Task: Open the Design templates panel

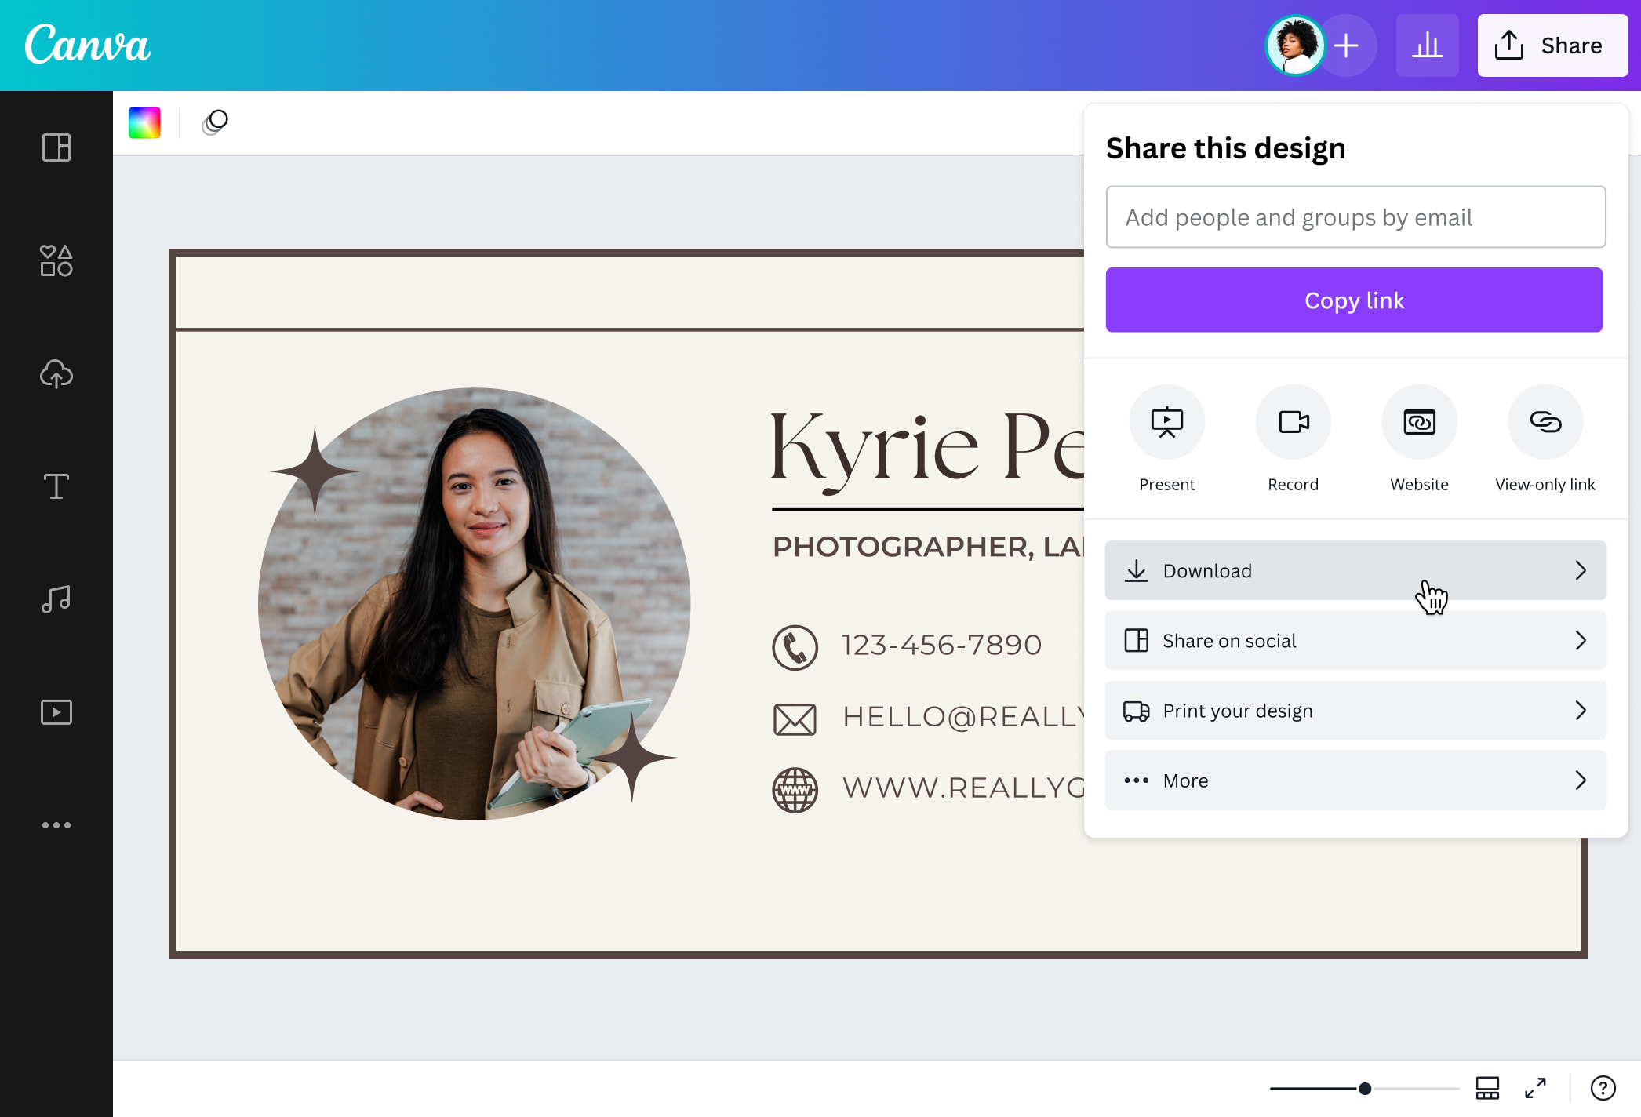Action: click(x=56, y=148)
